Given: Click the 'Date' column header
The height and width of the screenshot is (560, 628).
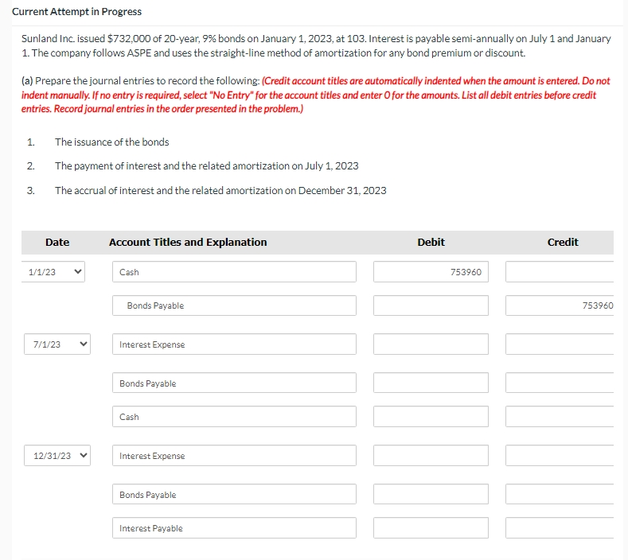Looking at the screenshot, I should pyautogui.click(x=57, y=242).
